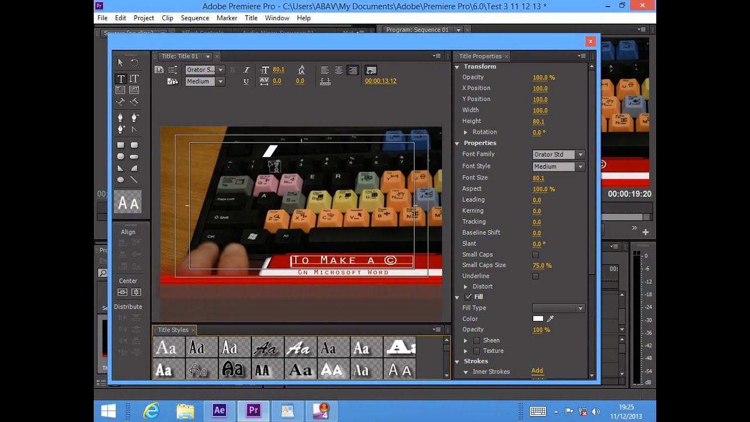The image size is (750, 422).
Task: Expand the Distort row
Action: coord(466,287)
